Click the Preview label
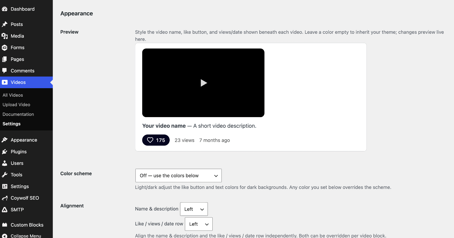The height and width of the screenshot is (238, 454). click(69, 32)
